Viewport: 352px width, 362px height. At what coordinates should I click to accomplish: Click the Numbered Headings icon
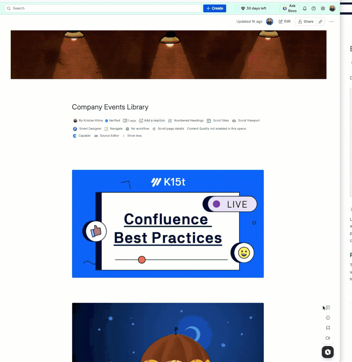[x=170, y=120]
